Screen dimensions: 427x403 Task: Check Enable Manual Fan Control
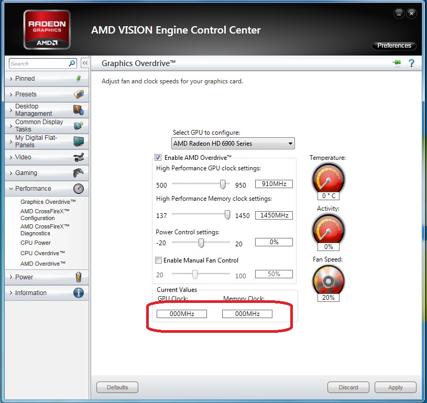[158, 260]
